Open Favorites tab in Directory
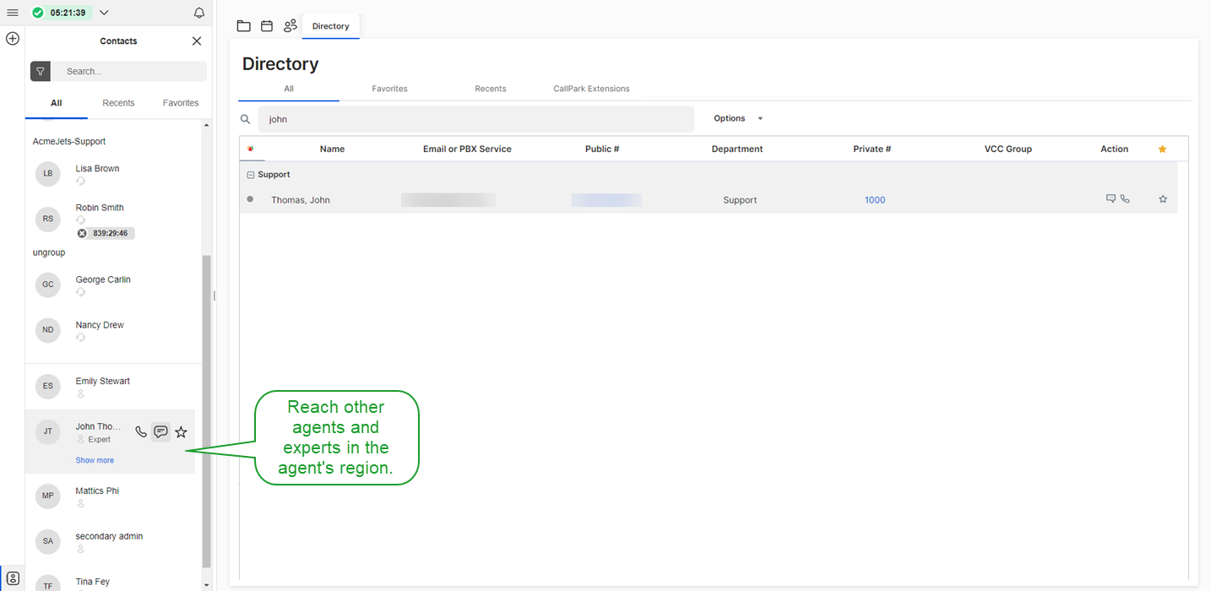Viewport: 1211px width, 591px height. point(389,89)
